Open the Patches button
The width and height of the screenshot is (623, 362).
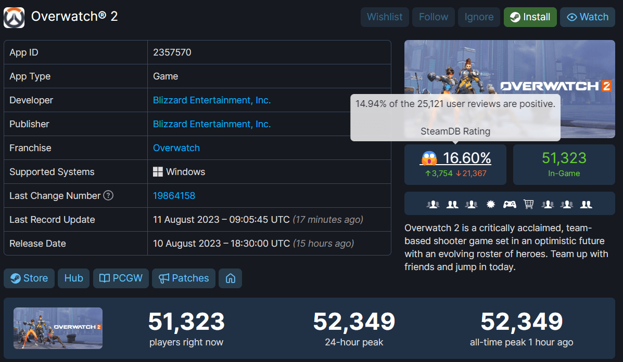tap(184, 278)
